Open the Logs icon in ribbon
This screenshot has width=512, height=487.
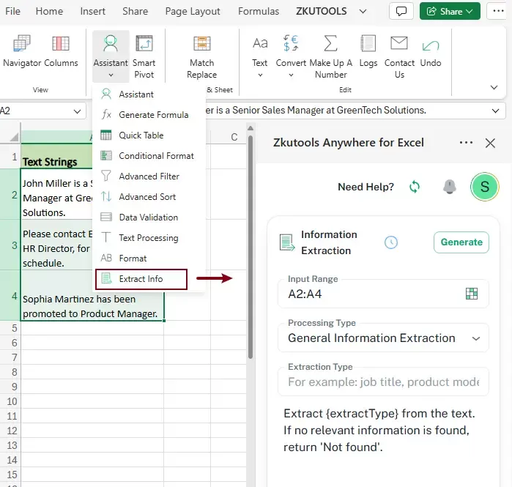pos(368,43)
